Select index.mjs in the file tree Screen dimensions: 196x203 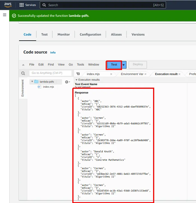48,87
